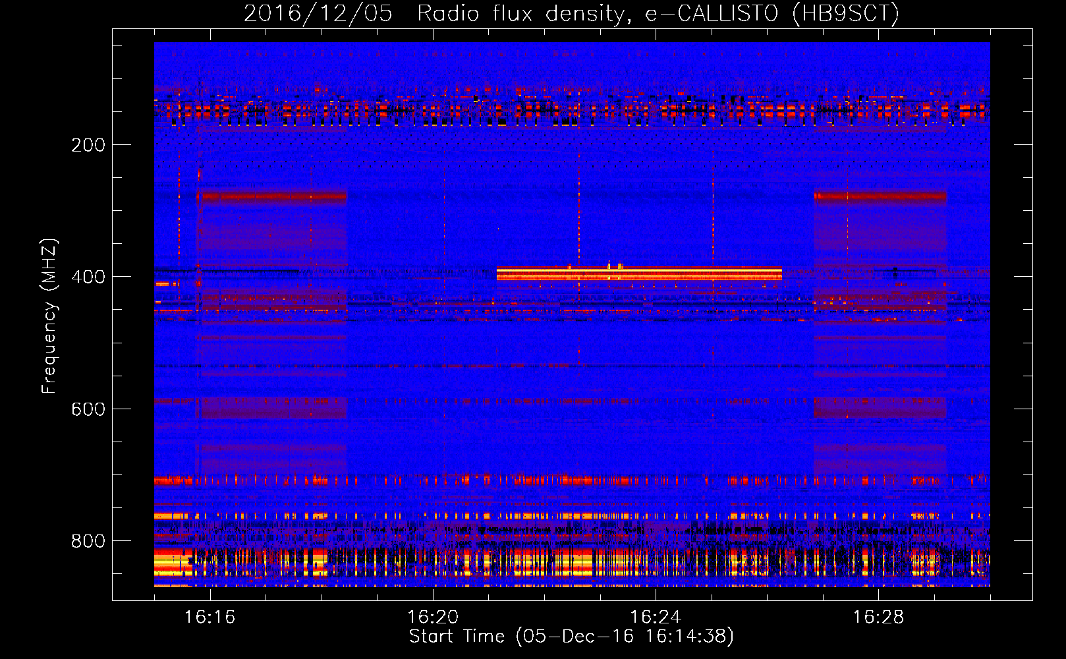Click the plot title 'Radio flux density, e-CALLISTO (HB9SCT)'

pos(658,14)
